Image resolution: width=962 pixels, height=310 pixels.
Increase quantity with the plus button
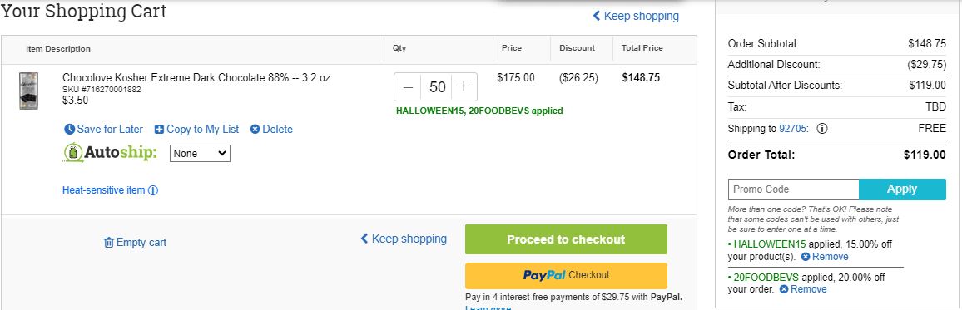point(464,87)
